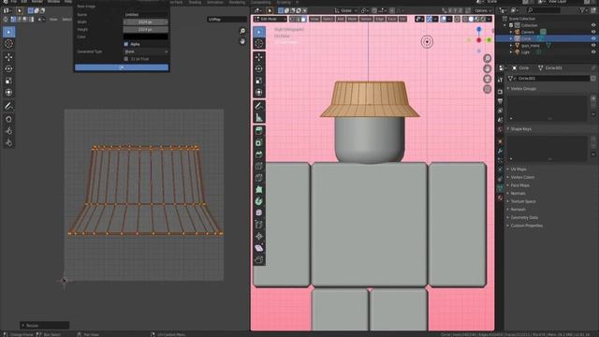Click the pan hand icon in UV editor
The image size is (599, 337).
coord(242,41)
